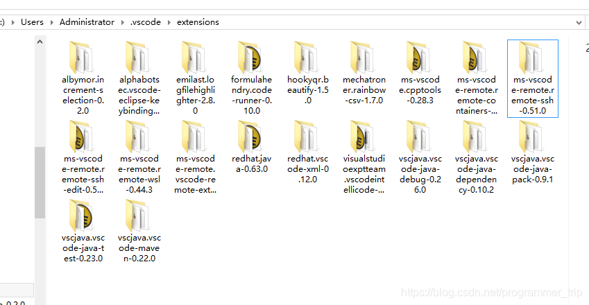Click the mechatroner.rainbow-csv-1.7.0 name label
The height and width of the screenshot is (305, 589).
click(364, 90)
